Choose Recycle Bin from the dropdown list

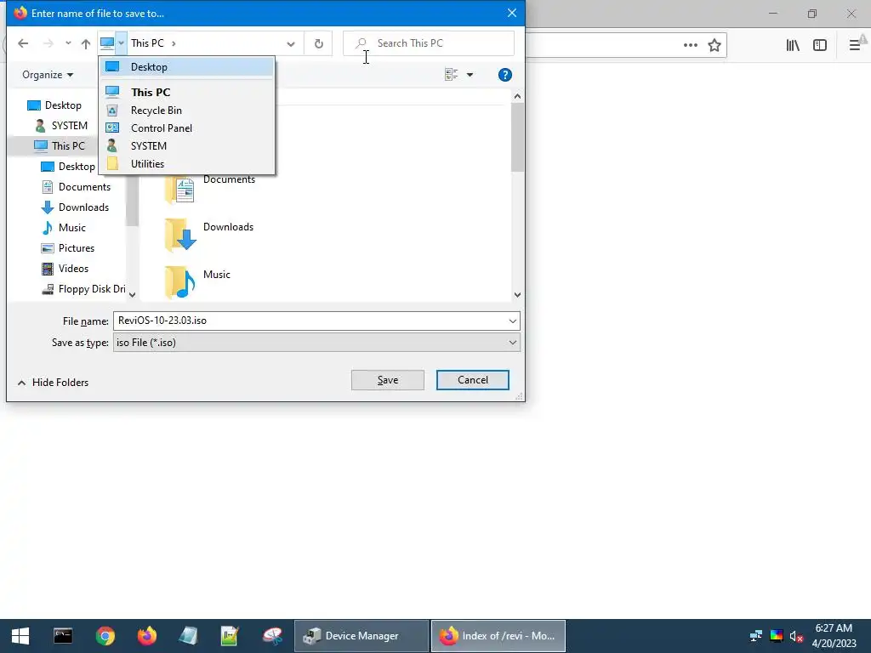coord(186,111)
